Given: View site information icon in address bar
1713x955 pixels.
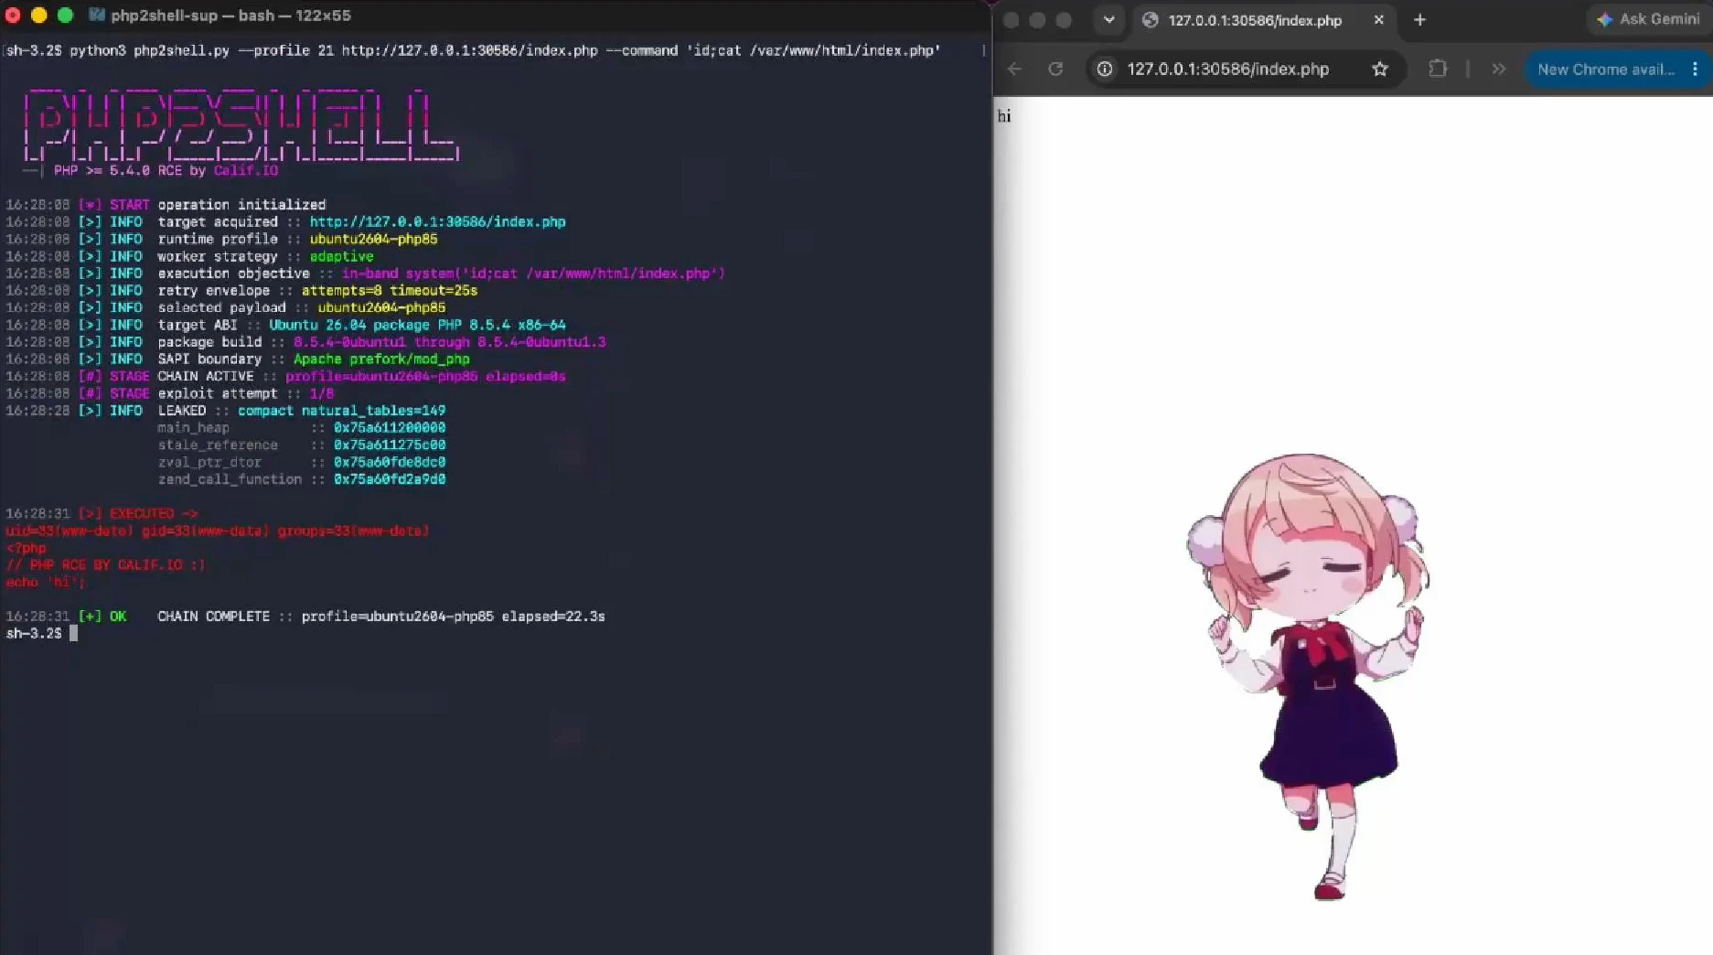Looking at the screenshot, I should click(x=1105, y=69).
